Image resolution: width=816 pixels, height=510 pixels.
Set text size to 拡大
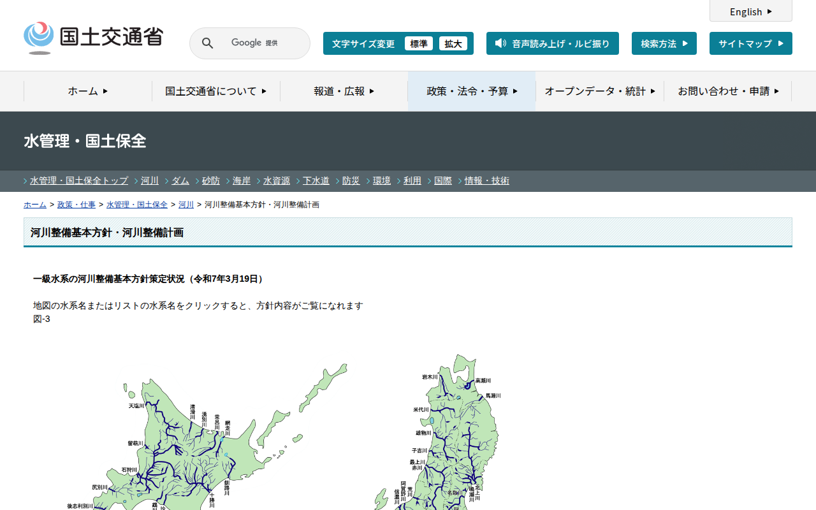coord(453,43)
